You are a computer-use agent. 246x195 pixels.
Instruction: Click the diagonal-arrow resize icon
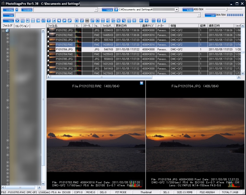click(x=54, y=20)
